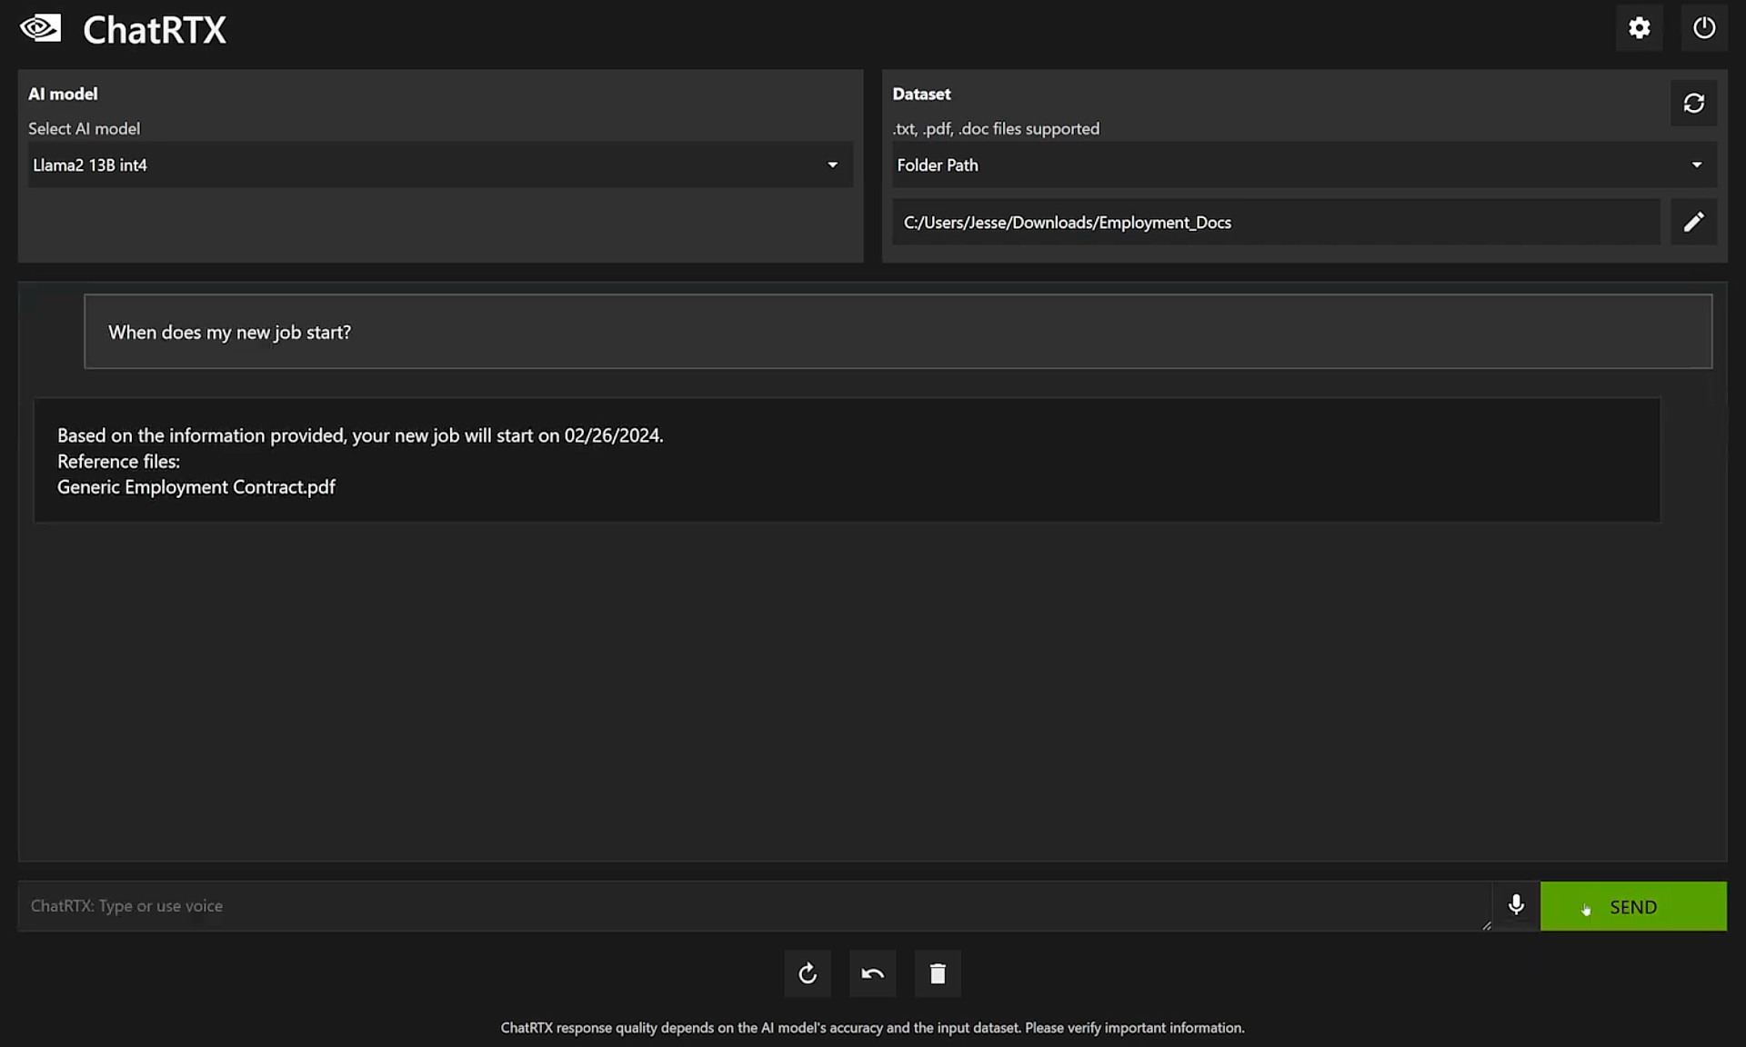Image resolution: width=1746 pixels, height=1047 pixels.
Task: Refresh the dataset with the sync icon
Action: (1693, 104)
